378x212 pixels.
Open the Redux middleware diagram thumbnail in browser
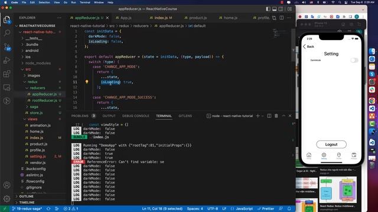(338, 190)
